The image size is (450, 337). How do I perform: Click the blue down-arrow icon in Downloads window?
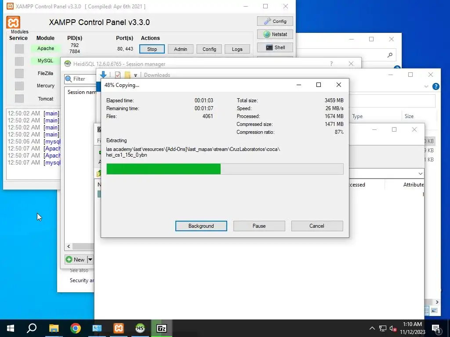(x=103, y=75)
